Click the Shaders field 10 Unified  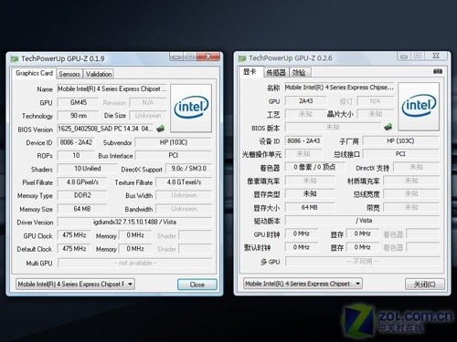pyautogui.click(x=87, y=169)
